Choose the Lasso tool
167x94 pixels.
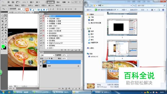(x=3, y=18)
